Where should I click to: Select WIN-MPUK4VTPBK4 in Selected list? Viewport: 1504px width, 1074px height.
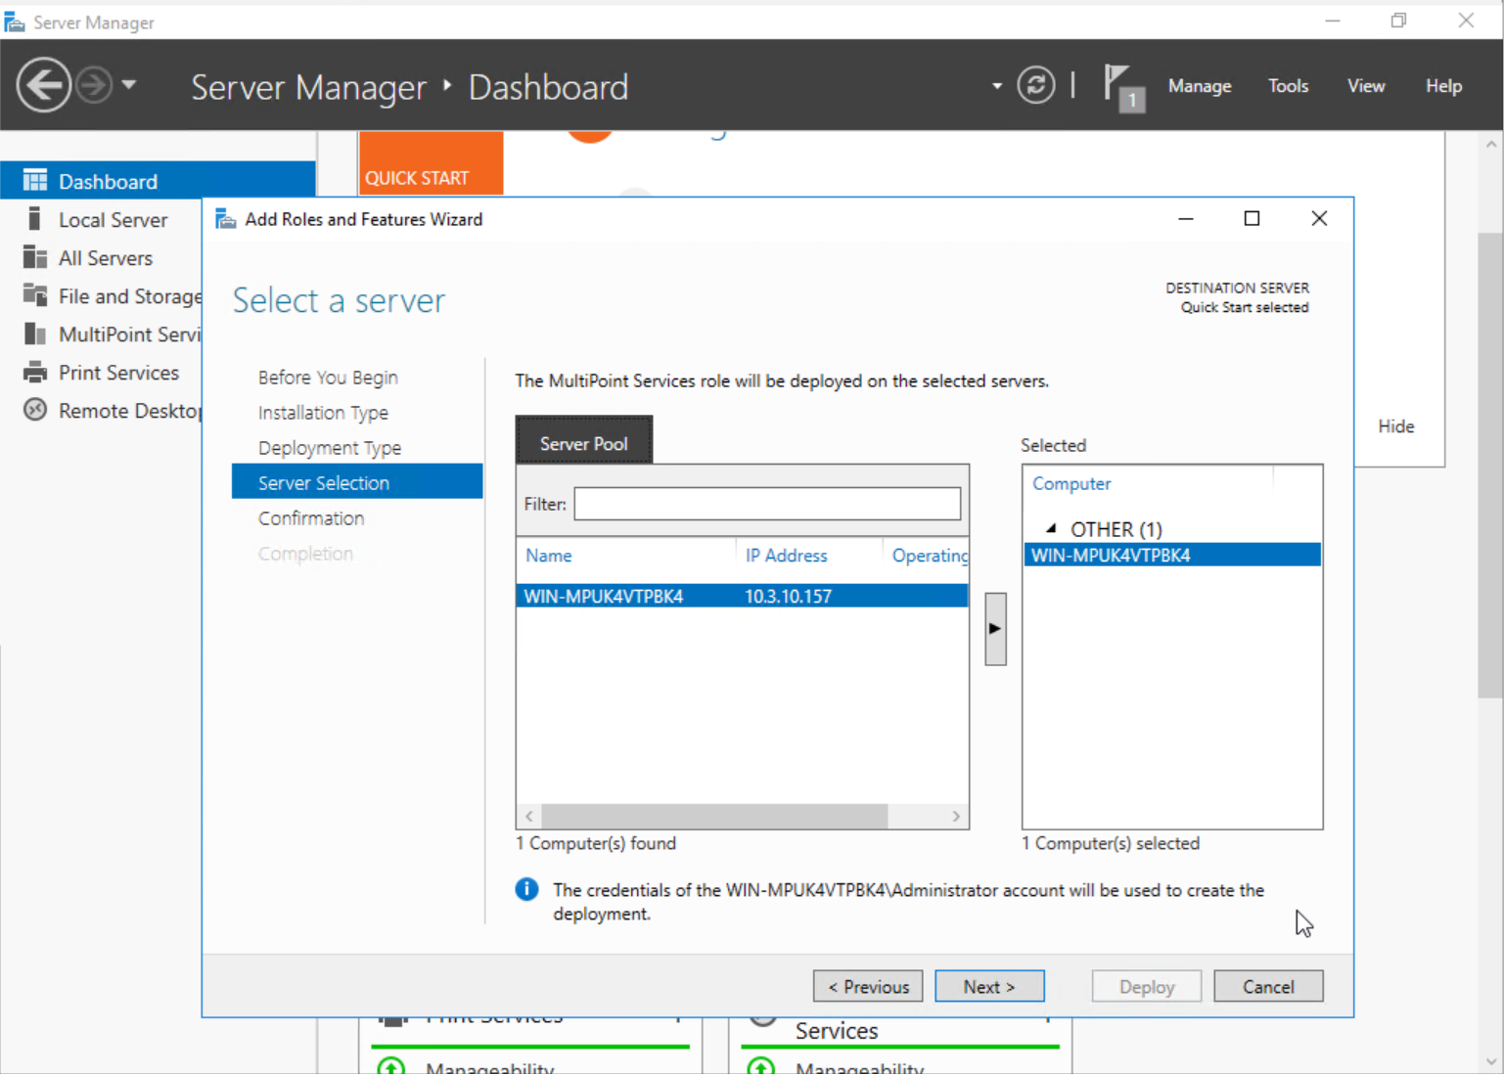pyautogui.click(x=1172, y=555)
